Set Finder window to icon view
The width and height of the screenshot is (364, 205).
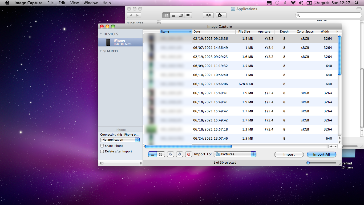[x=166, y=15]
